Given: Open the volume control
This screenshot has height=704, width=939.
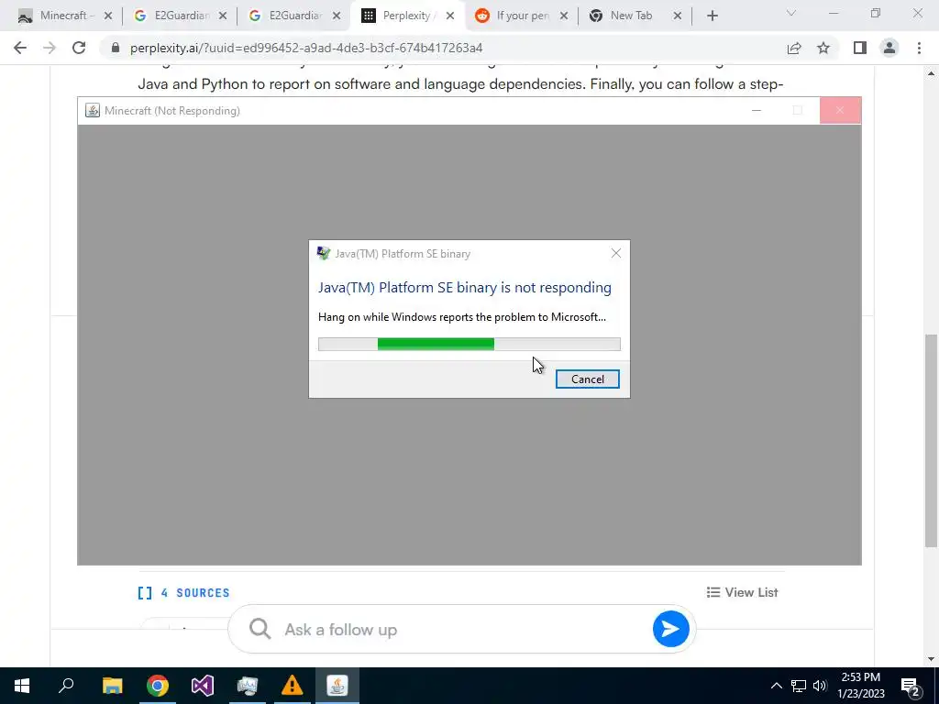Looking at the screenshot, I should (820, 686).
